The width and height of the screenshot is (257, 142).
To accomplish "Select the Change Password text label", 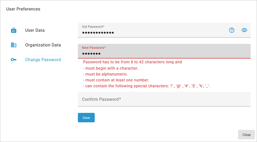I will pyautogui.click(x=43, y=60).
